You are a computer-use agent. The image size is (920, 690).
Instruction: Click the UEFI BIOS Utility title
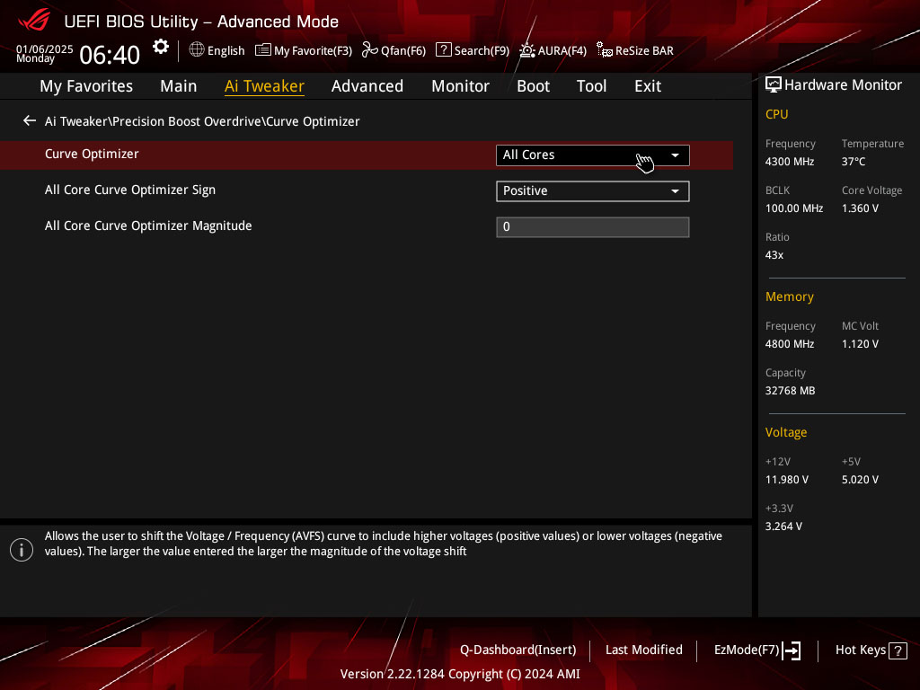click(201, 22)
